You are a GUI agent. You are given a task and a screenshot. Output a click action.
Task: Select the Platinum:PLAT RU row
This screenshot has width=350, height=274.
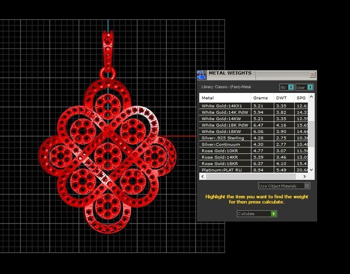pos(254,170)
